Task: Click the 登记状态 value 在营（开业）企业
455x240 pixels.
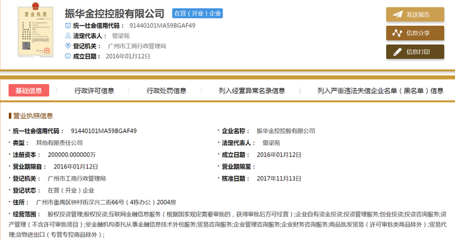Action: 71,190
